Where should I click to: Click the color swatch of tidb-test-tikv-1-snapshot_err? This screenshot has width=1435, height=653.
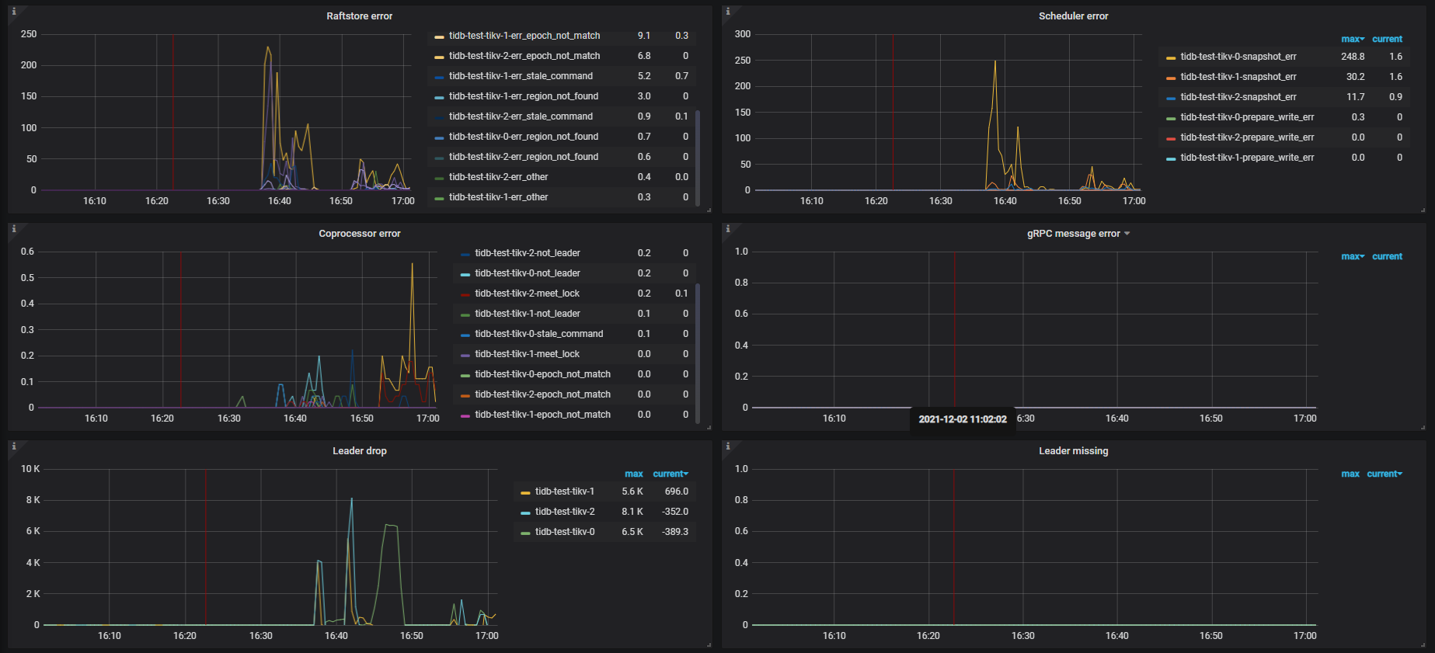[1170, 78]
